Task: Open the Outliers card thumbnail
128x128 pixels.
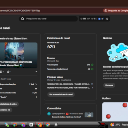Action: pyautogui.click(x=115, y=112)
